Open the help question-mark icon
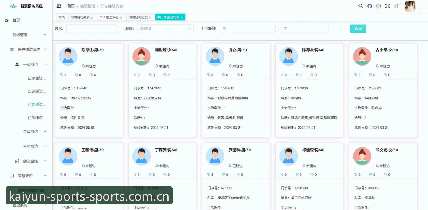 pos(378,6)
